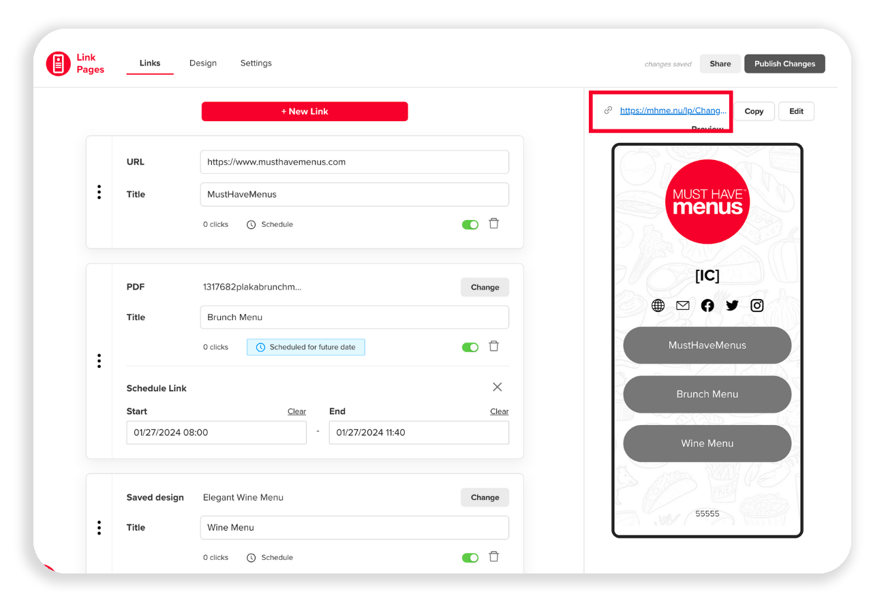Screen dimensions: 886x613
Task: Click the changes saved status text
Action: [x=668, y=64]
